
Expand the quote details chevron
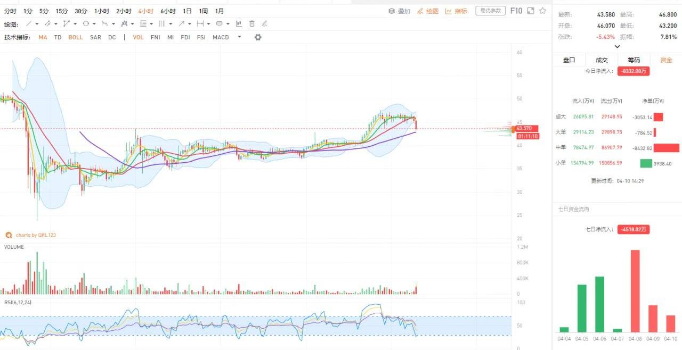(x=617, y=47)
